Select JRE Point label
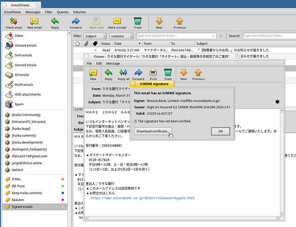296x227 pixels. pos(35,186)
